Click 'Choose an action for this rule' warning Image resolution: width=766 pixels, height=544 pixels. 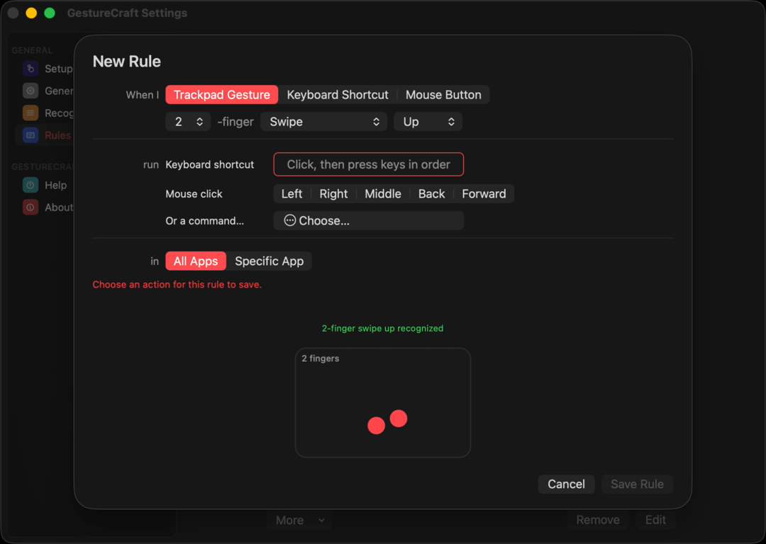(177, 285)
